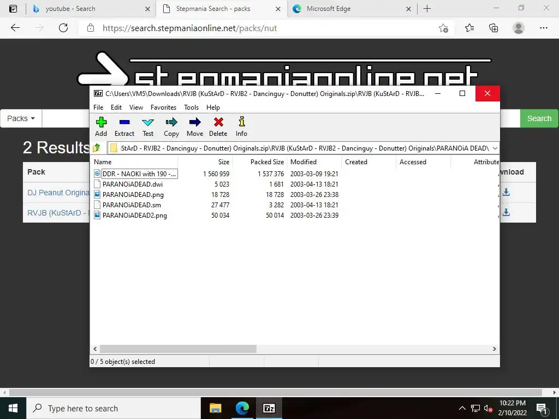Open the 7-Zip File menu

coord(98,107)
